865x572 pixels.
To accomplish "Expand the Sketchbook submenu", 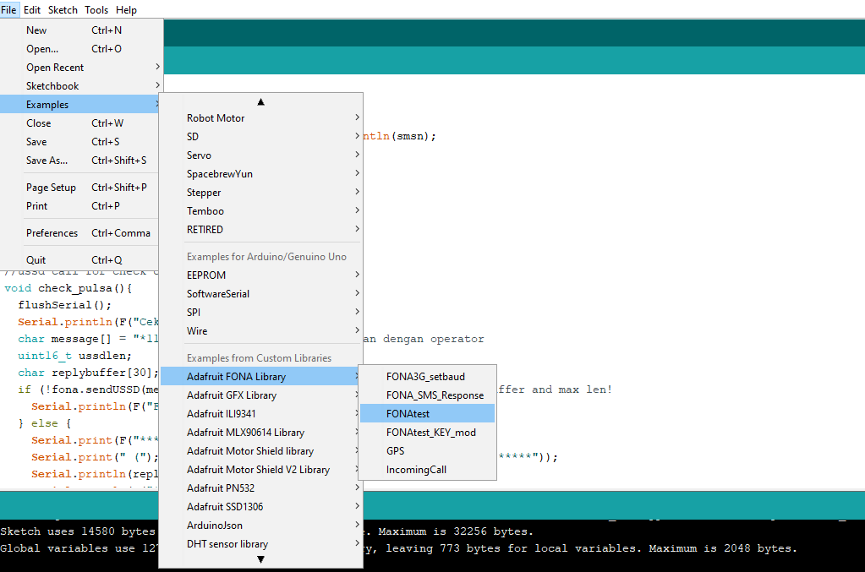I will [52, 85].
